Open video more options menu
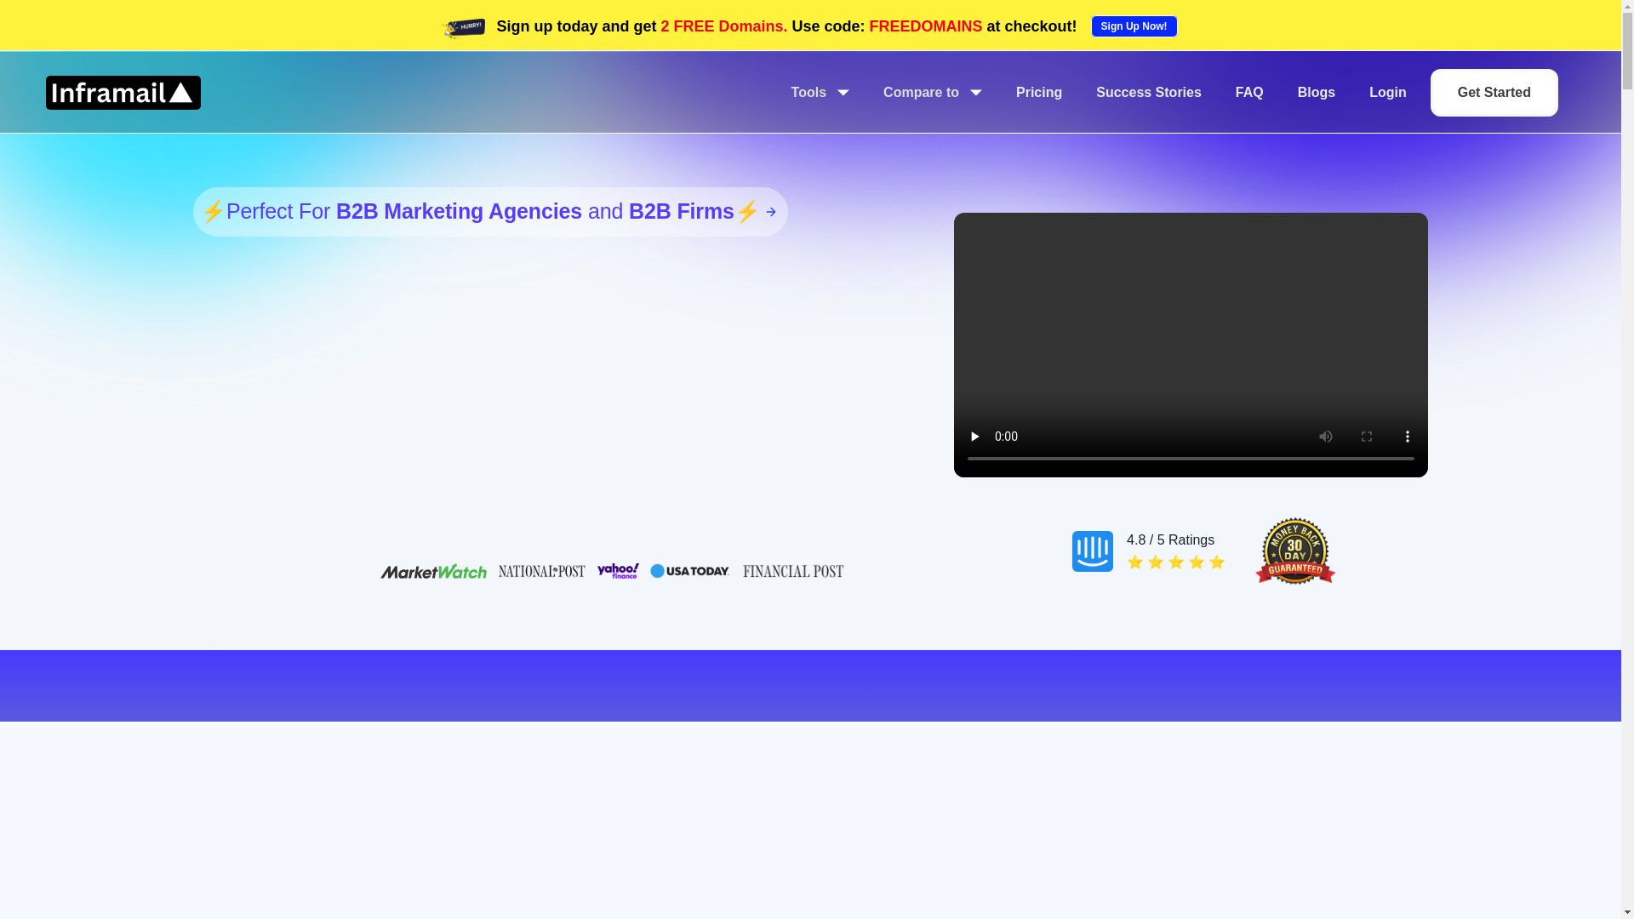The width and height of the screenshot is (1634, 919). tap(1408, 437)
